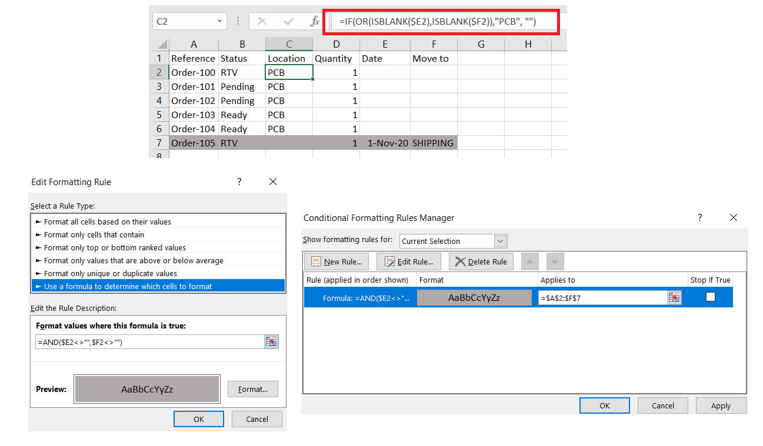Click the Cancel (X) icon in formula bar
Viewport: 763px width, 446px height.
pyautogui.click(x=262, y=21)
